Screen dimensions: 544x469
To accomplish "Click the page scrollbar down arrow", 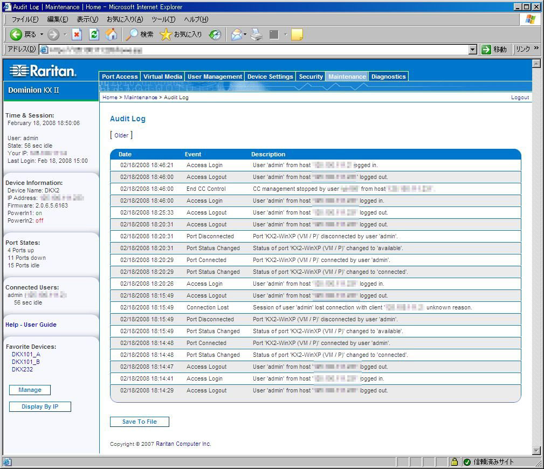I will [x=536, y=451].
